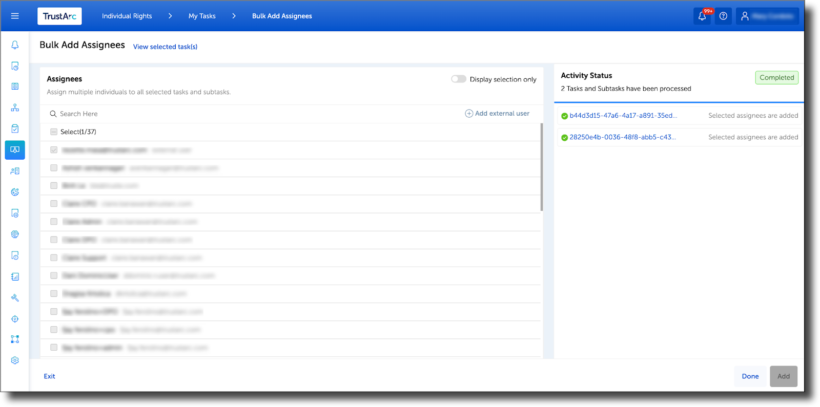
Task: Toggle the Select(1/37) select-all checkbox
Action: 54,132
